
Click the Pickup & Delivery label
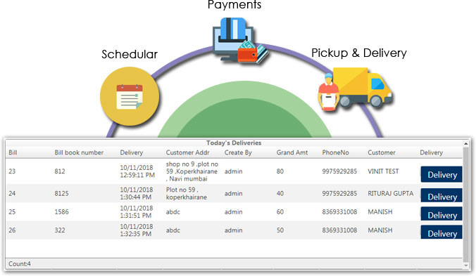(359, 53)
